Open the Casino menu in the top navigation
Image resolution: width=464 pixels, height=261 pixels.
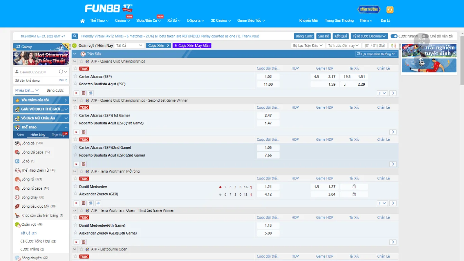click(x=122, y=21)
